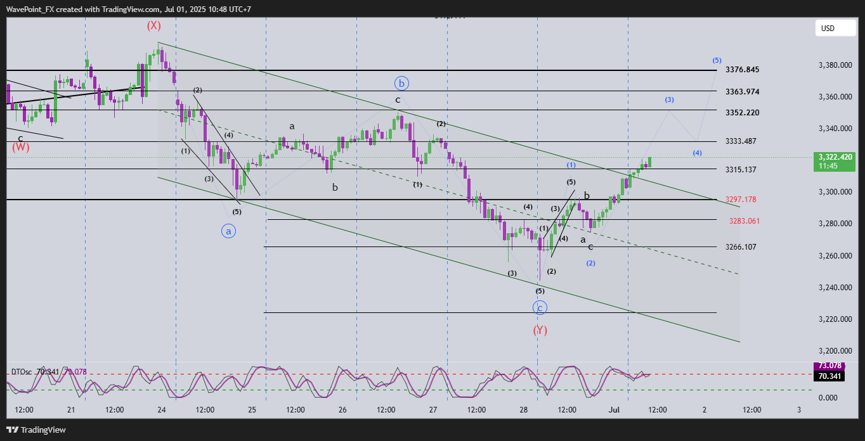
Task: Click the 3,240.000 price axis tick
Action: [x=835, y=288]
